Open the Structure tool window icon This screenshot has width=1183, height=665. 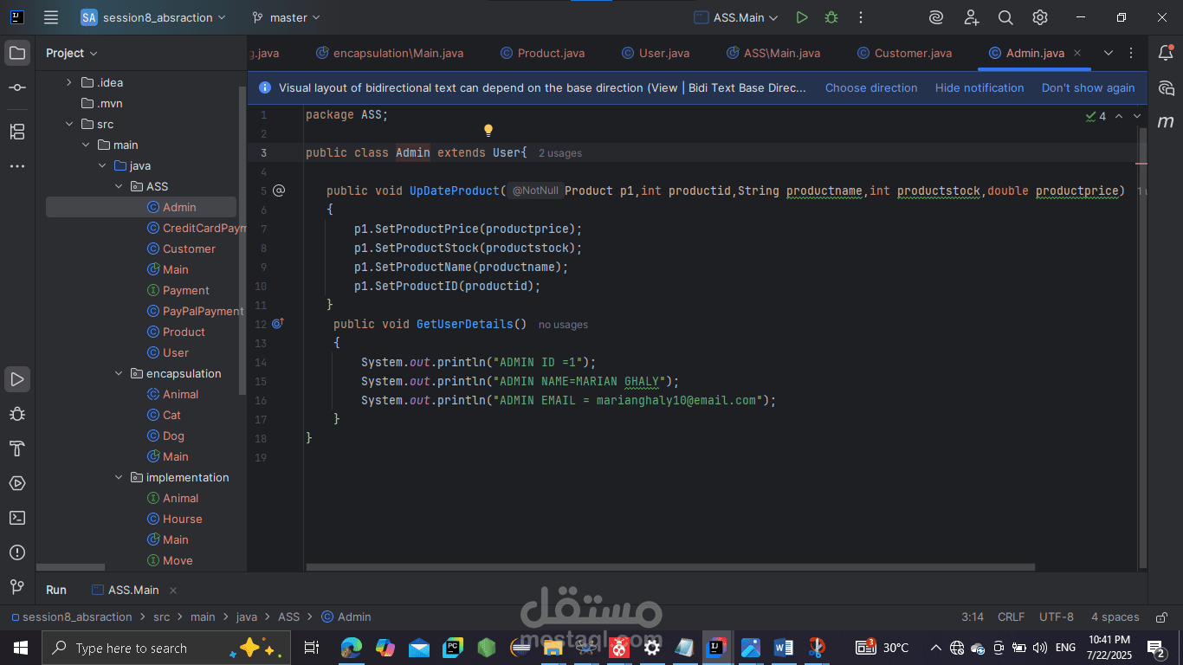pyautogui.click(x=17, y=132)
